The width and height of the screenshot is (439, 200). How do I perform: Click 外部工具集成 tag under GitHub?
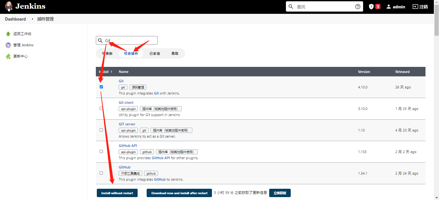coord(130,173)
